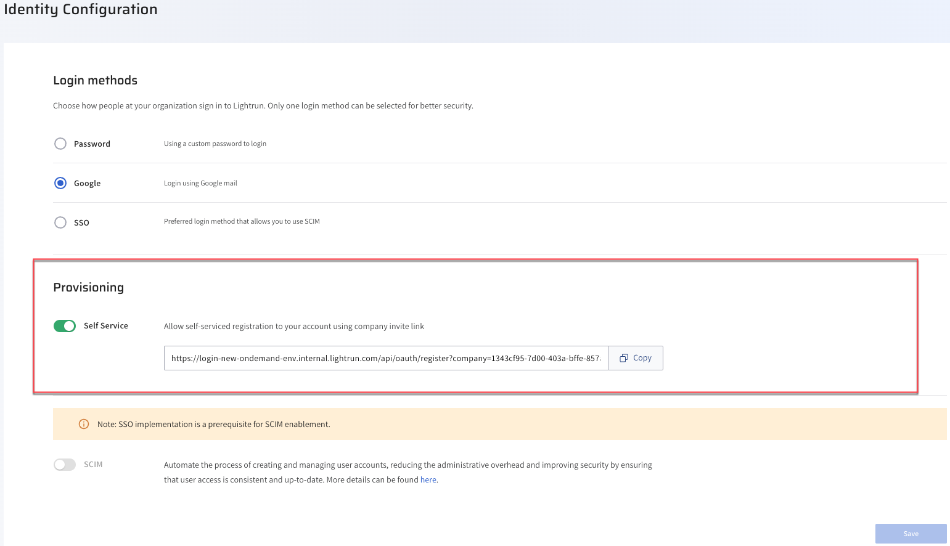Choose the SSO radio button
The width and height of the screenshot is (950, 546).
(x=60, y=222)
